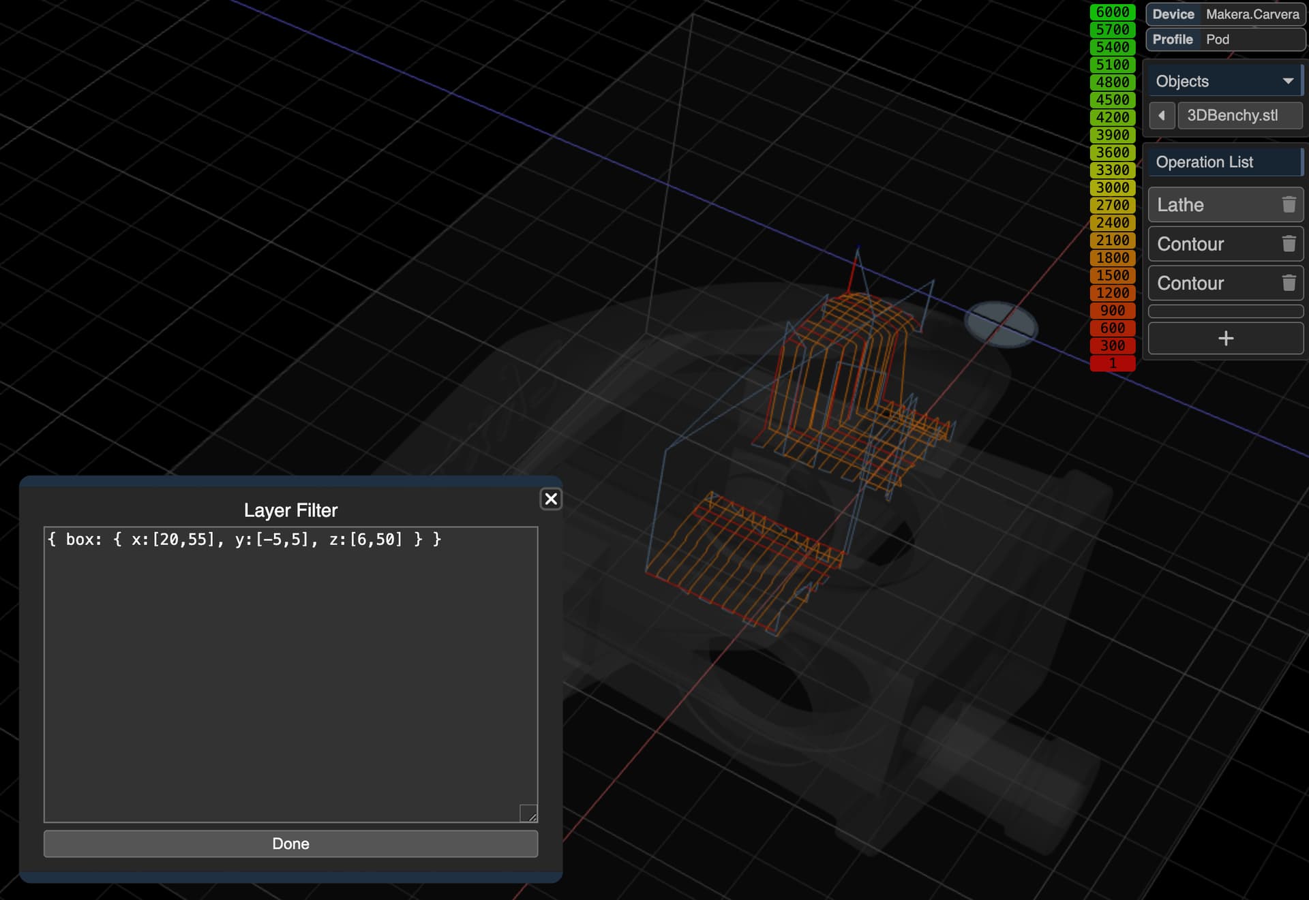Screen dimensions: 1309x900
Task: Click the 3000 speed legend swatch
Action: tap(1112, 187)
